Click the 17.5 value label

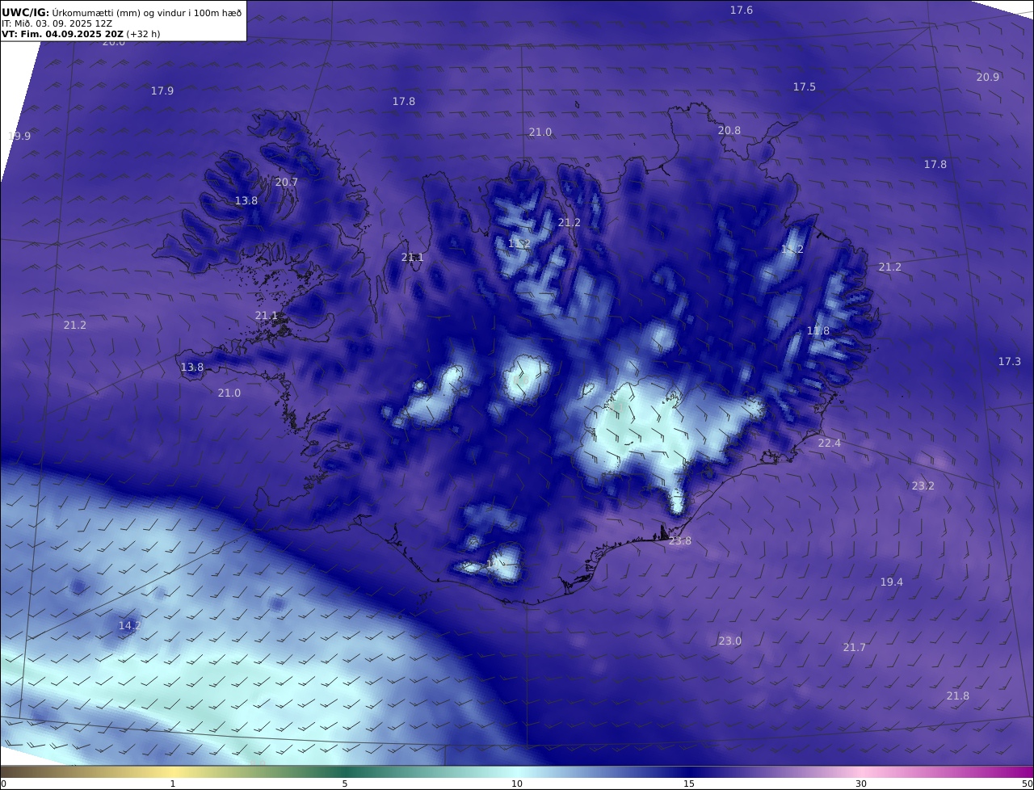[x=805, y=86]
